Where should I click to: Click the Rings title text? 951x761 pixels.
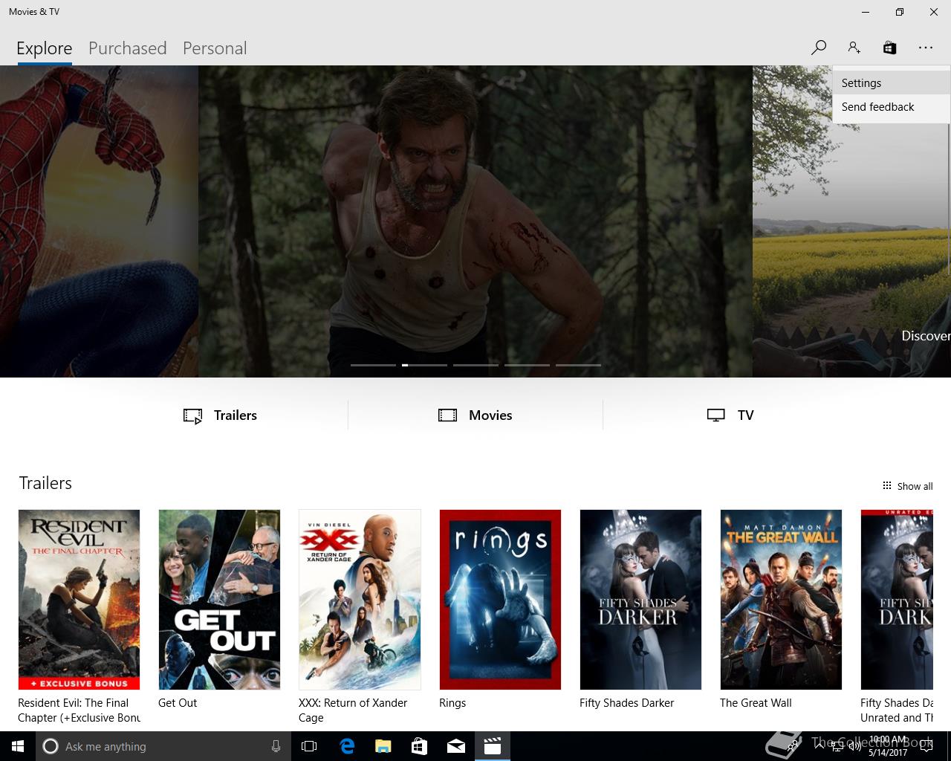452,703
